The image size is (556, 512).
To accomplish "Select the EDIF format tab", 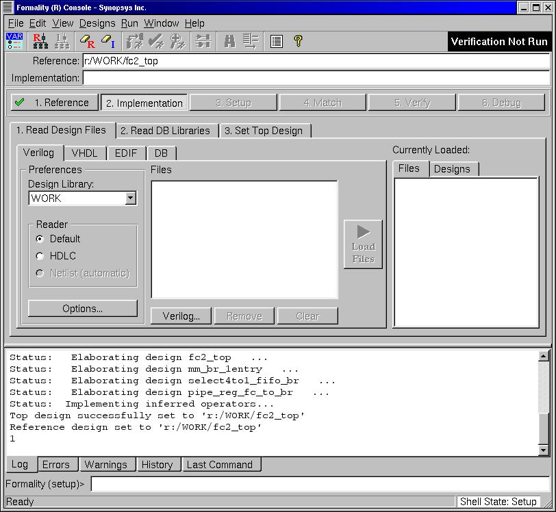I will [126, 153].
